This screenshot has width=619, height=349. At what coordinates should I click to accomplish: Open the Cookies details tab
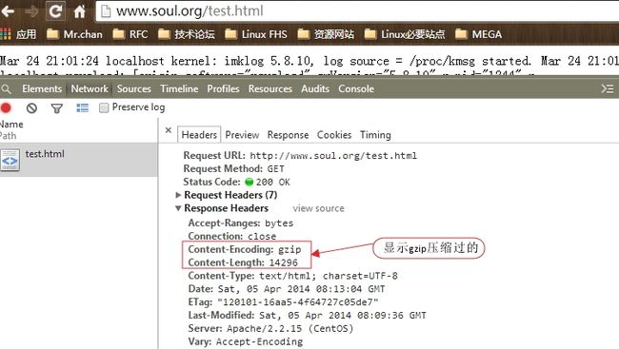point(334,135)
